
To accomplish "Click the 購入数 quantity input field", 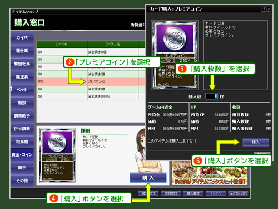I will [211, 96].
